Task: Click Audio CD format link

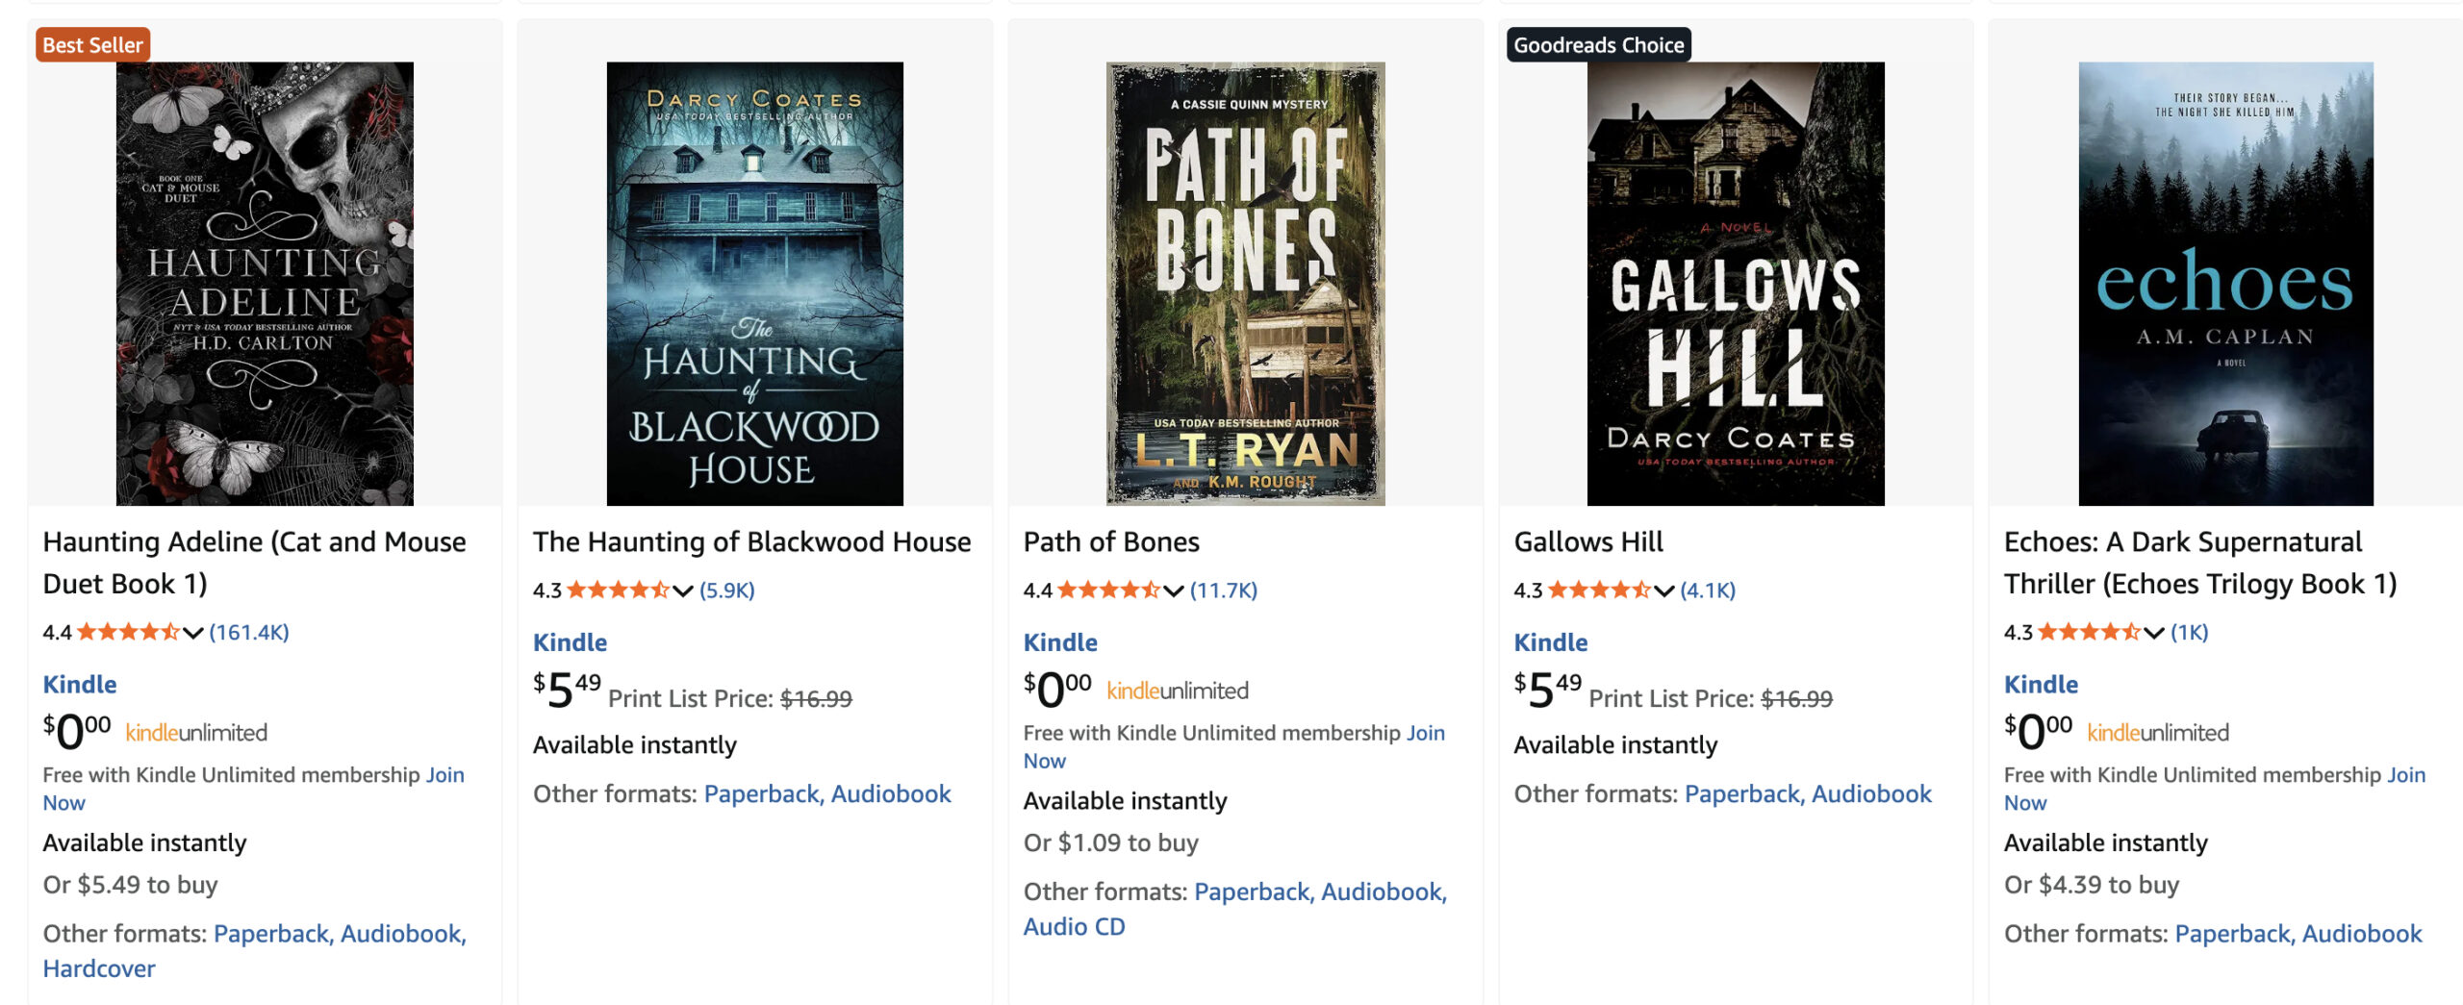Action: [1074, 926]
